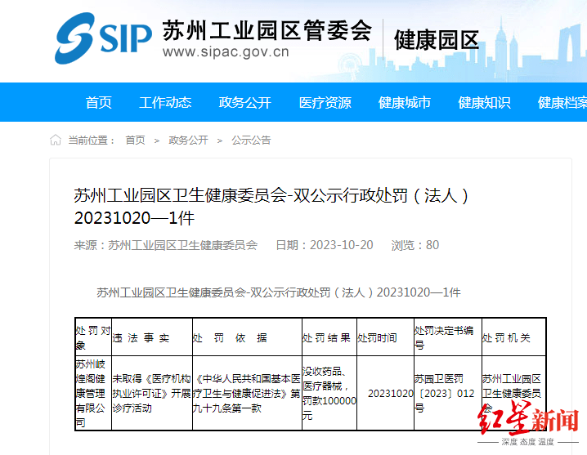Go to 医疗资源 navigation item
The image size is (587, 455).
coord(325,102)
